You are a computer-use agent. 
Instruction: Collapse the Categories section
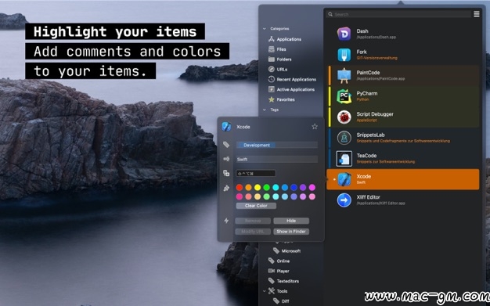[x=265, y=29]
